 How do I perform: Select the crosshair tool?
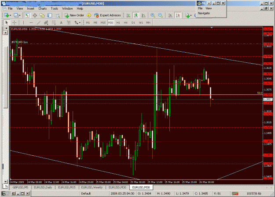pos(15,23)
